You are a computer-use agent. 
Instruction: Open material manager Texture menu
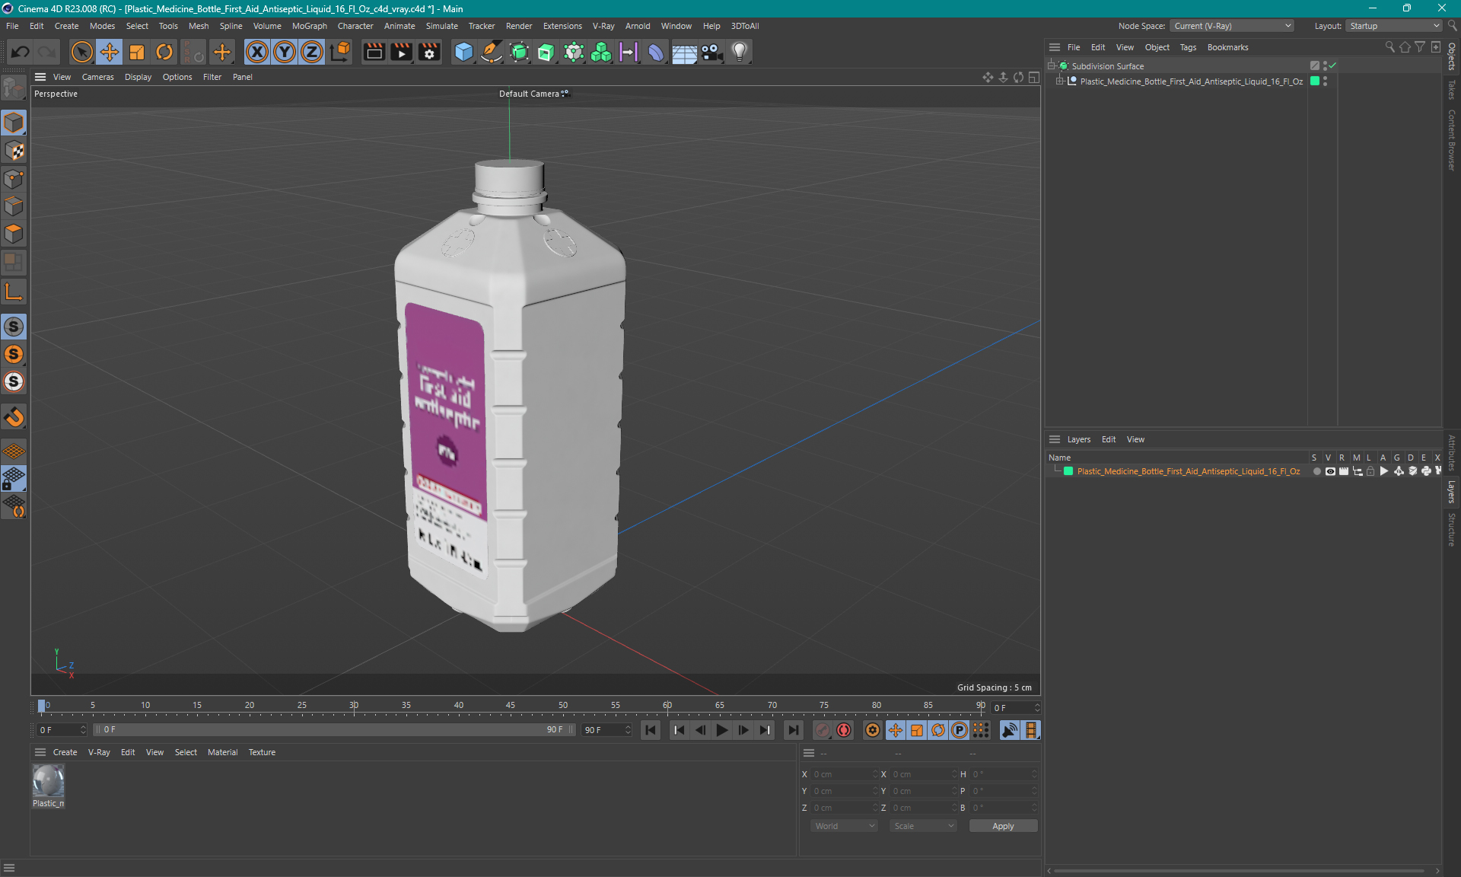262,752
